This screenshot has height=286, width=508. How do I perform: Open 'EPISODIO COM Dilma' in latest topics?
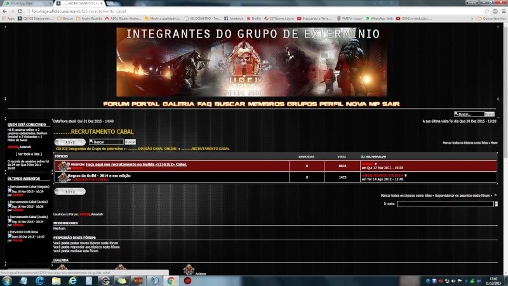coord(24,232)
